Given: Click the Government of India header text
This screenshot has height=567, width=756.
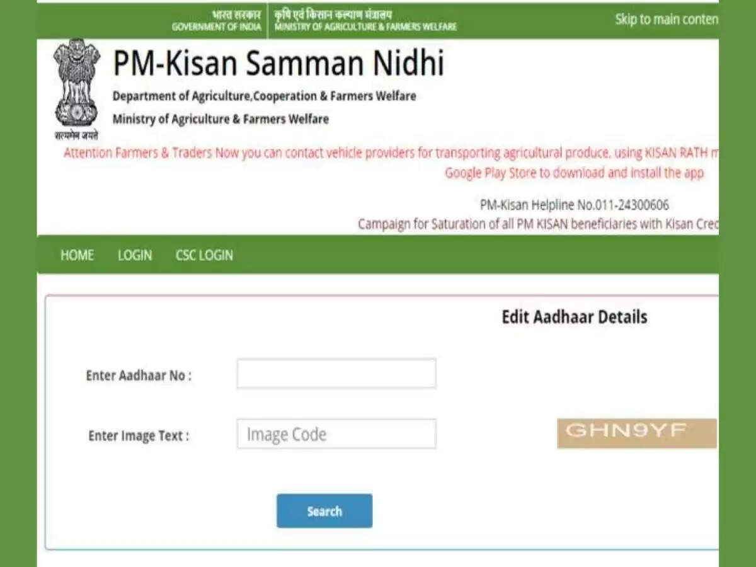Looking at the screenshot, I should click(216, 21).
